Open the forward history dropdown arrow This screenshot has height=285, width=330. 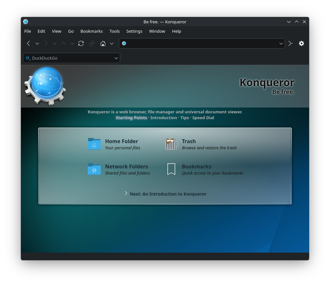point(55,44)
